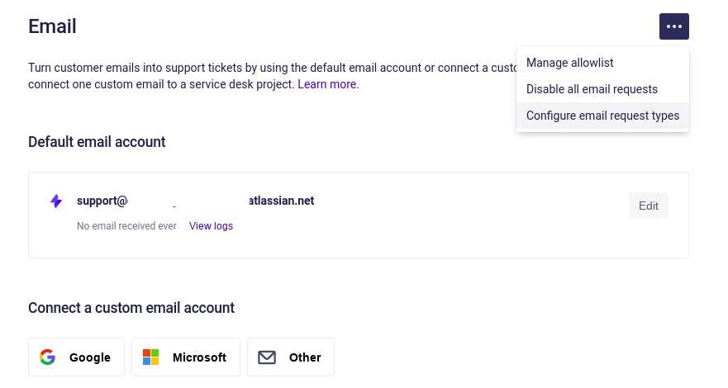
Task: Open View logs for default email
Action: [211, 225]
